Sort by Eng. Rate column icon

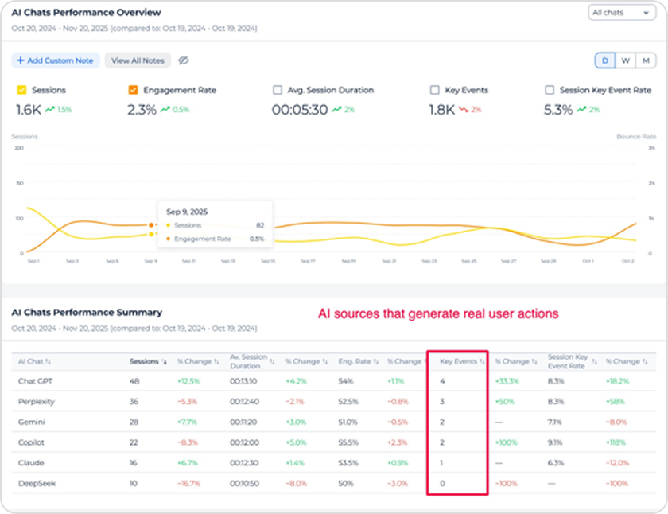pos(375,362)
